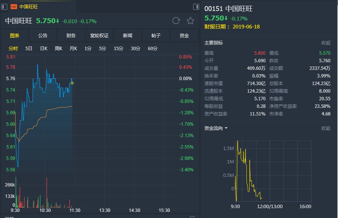
Task: Show the 资金 tab
Action: [x=184, y=35]
